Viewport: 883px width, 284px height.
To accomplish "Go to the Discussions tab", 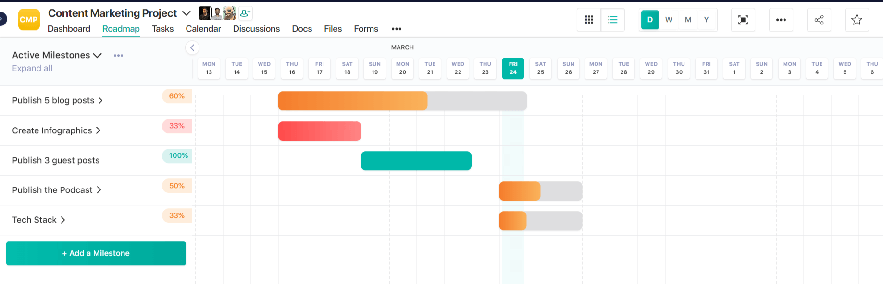I will click(256, 29).
